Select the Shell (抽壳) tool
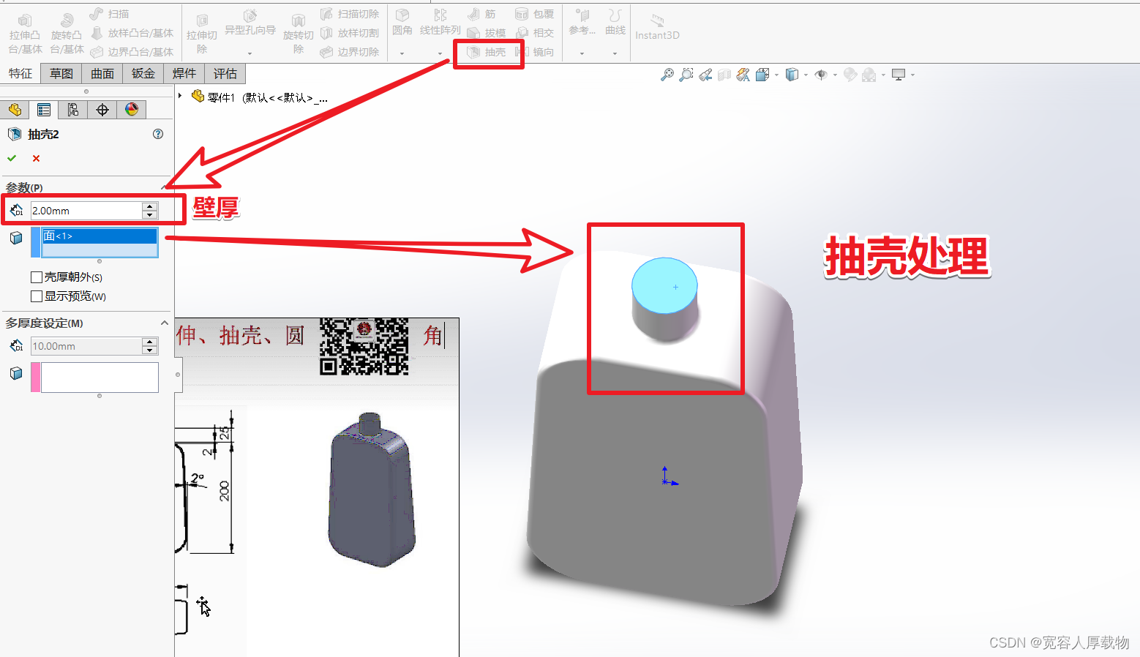Screen dimensions: 1140x657 click(487, 52)
